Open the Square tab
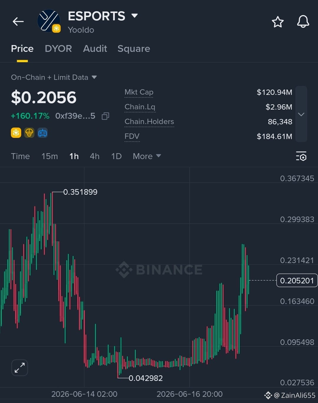Image resolution: width=318 pixels, height=403 pixels. click(x=134, y=49)
